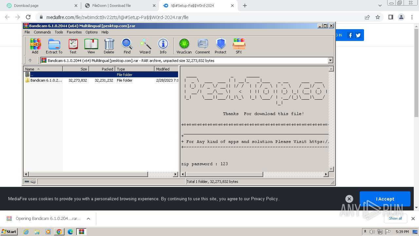Open Chrome share page icon
This screenshot has width=419, height=236.
(367, 17)
